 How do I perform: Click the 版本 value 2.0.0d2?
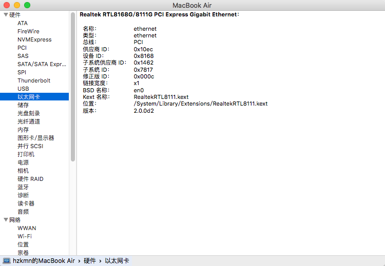pos(144,111)
